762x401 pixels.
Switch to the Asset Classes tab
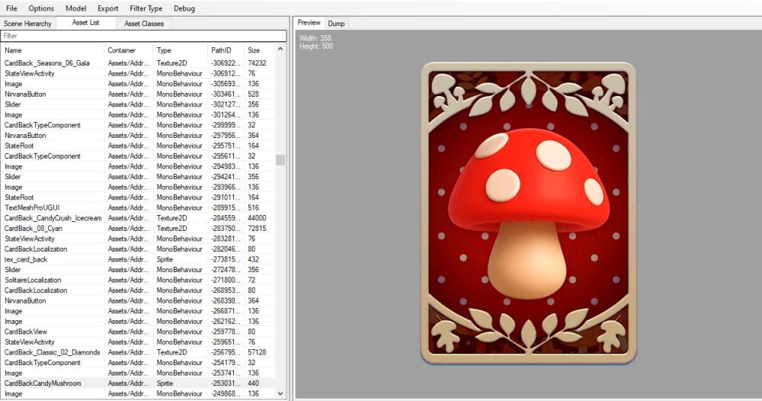pos(144,24)
